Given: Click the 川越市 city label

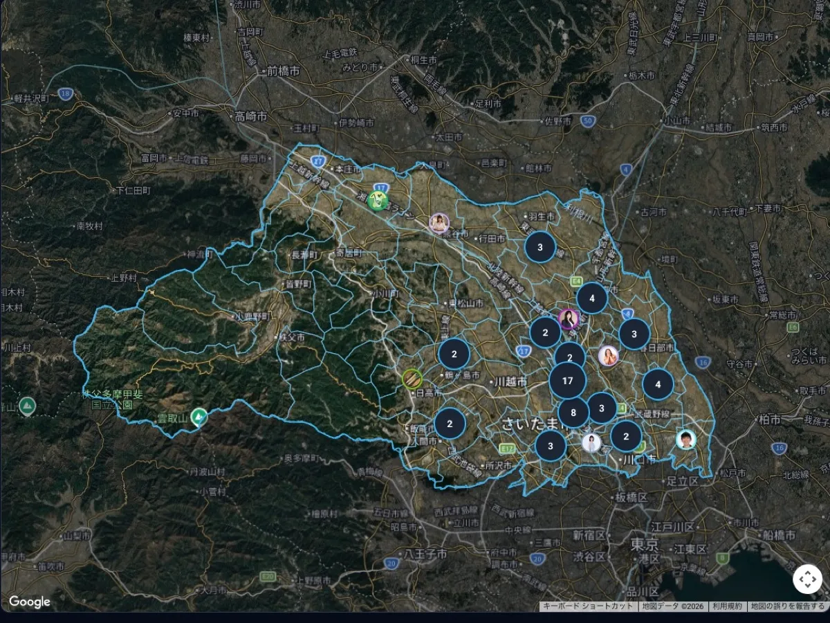Looking at the screenshot, I should [x=510, y=381].
